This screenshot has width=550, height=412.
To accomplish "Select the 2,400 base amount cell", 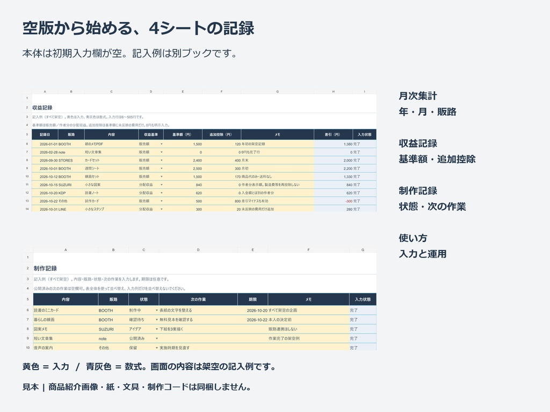I will click(x=183, y=160).
